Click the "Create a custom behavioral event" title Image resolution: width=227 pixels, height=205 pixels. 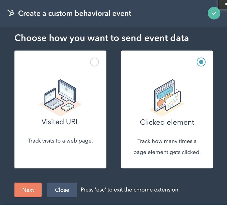click(x=75, y=13)
